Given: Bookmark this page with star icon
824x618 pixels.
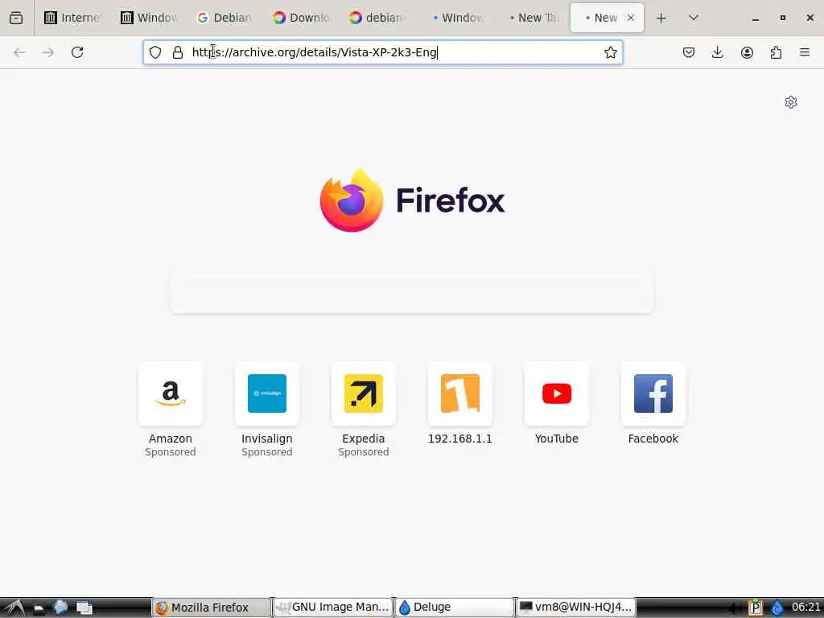Looking at the screenshot, I should click(610, 52).
